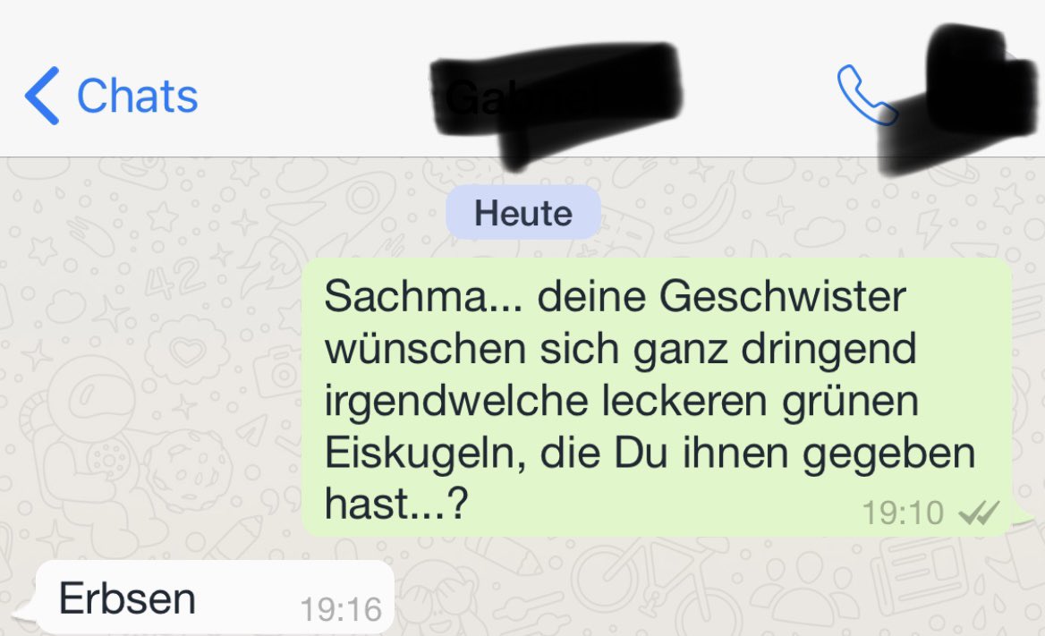Tap the 19:16 timestamp
Screen dimensions: 1045x636
341,609
